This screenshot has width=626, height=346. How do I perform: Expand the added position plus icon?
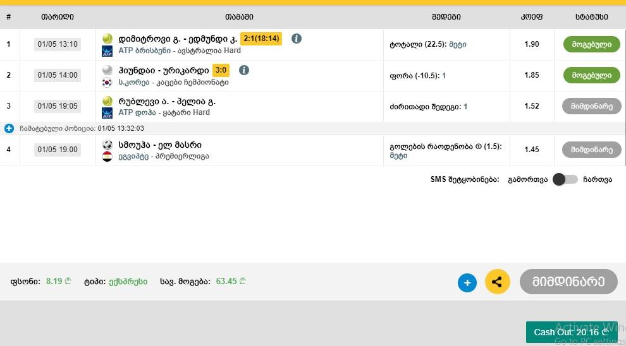click(9, 128)
